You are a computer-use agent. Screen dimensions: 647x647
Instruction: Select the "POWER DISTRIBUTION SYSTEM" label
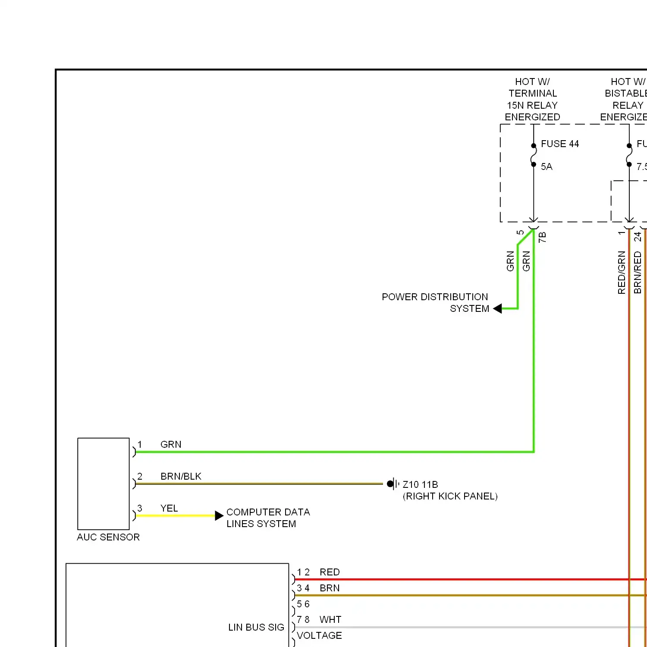point(435,303)
